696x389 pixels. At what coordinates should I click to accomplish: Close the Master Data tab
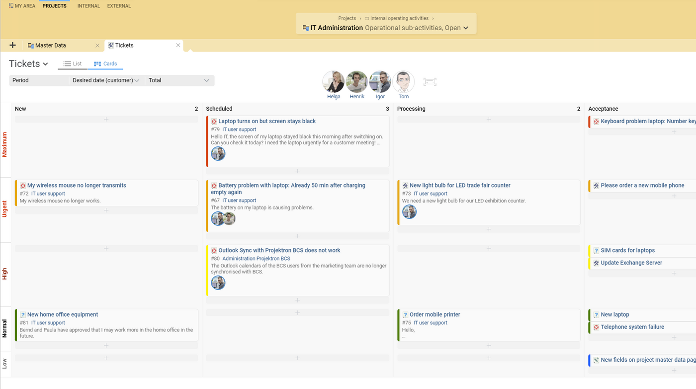point(97,45)
